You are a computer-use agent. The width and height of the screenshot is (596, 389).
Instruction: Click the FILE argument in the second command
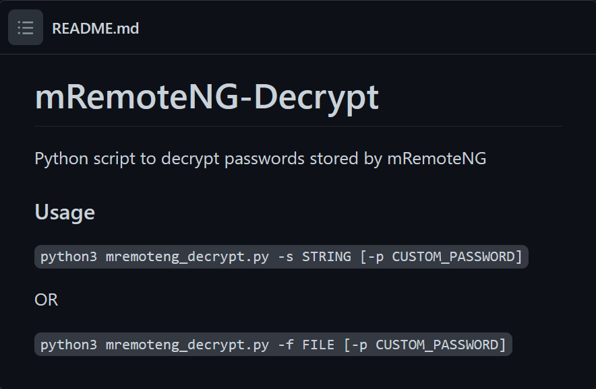[x=318, y=345]
